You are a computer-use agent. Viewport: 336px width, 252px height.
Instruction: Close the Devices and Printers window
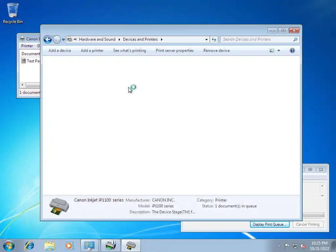(x=294, y=31)
